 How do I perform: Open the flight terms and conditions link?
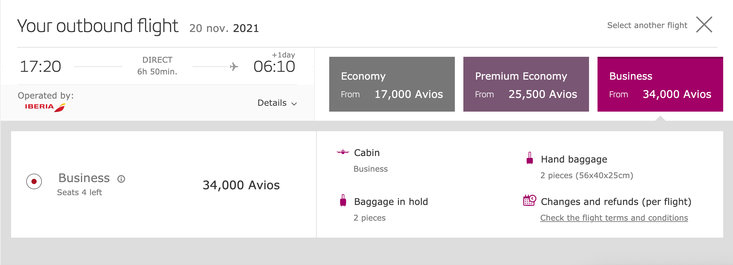614,217
